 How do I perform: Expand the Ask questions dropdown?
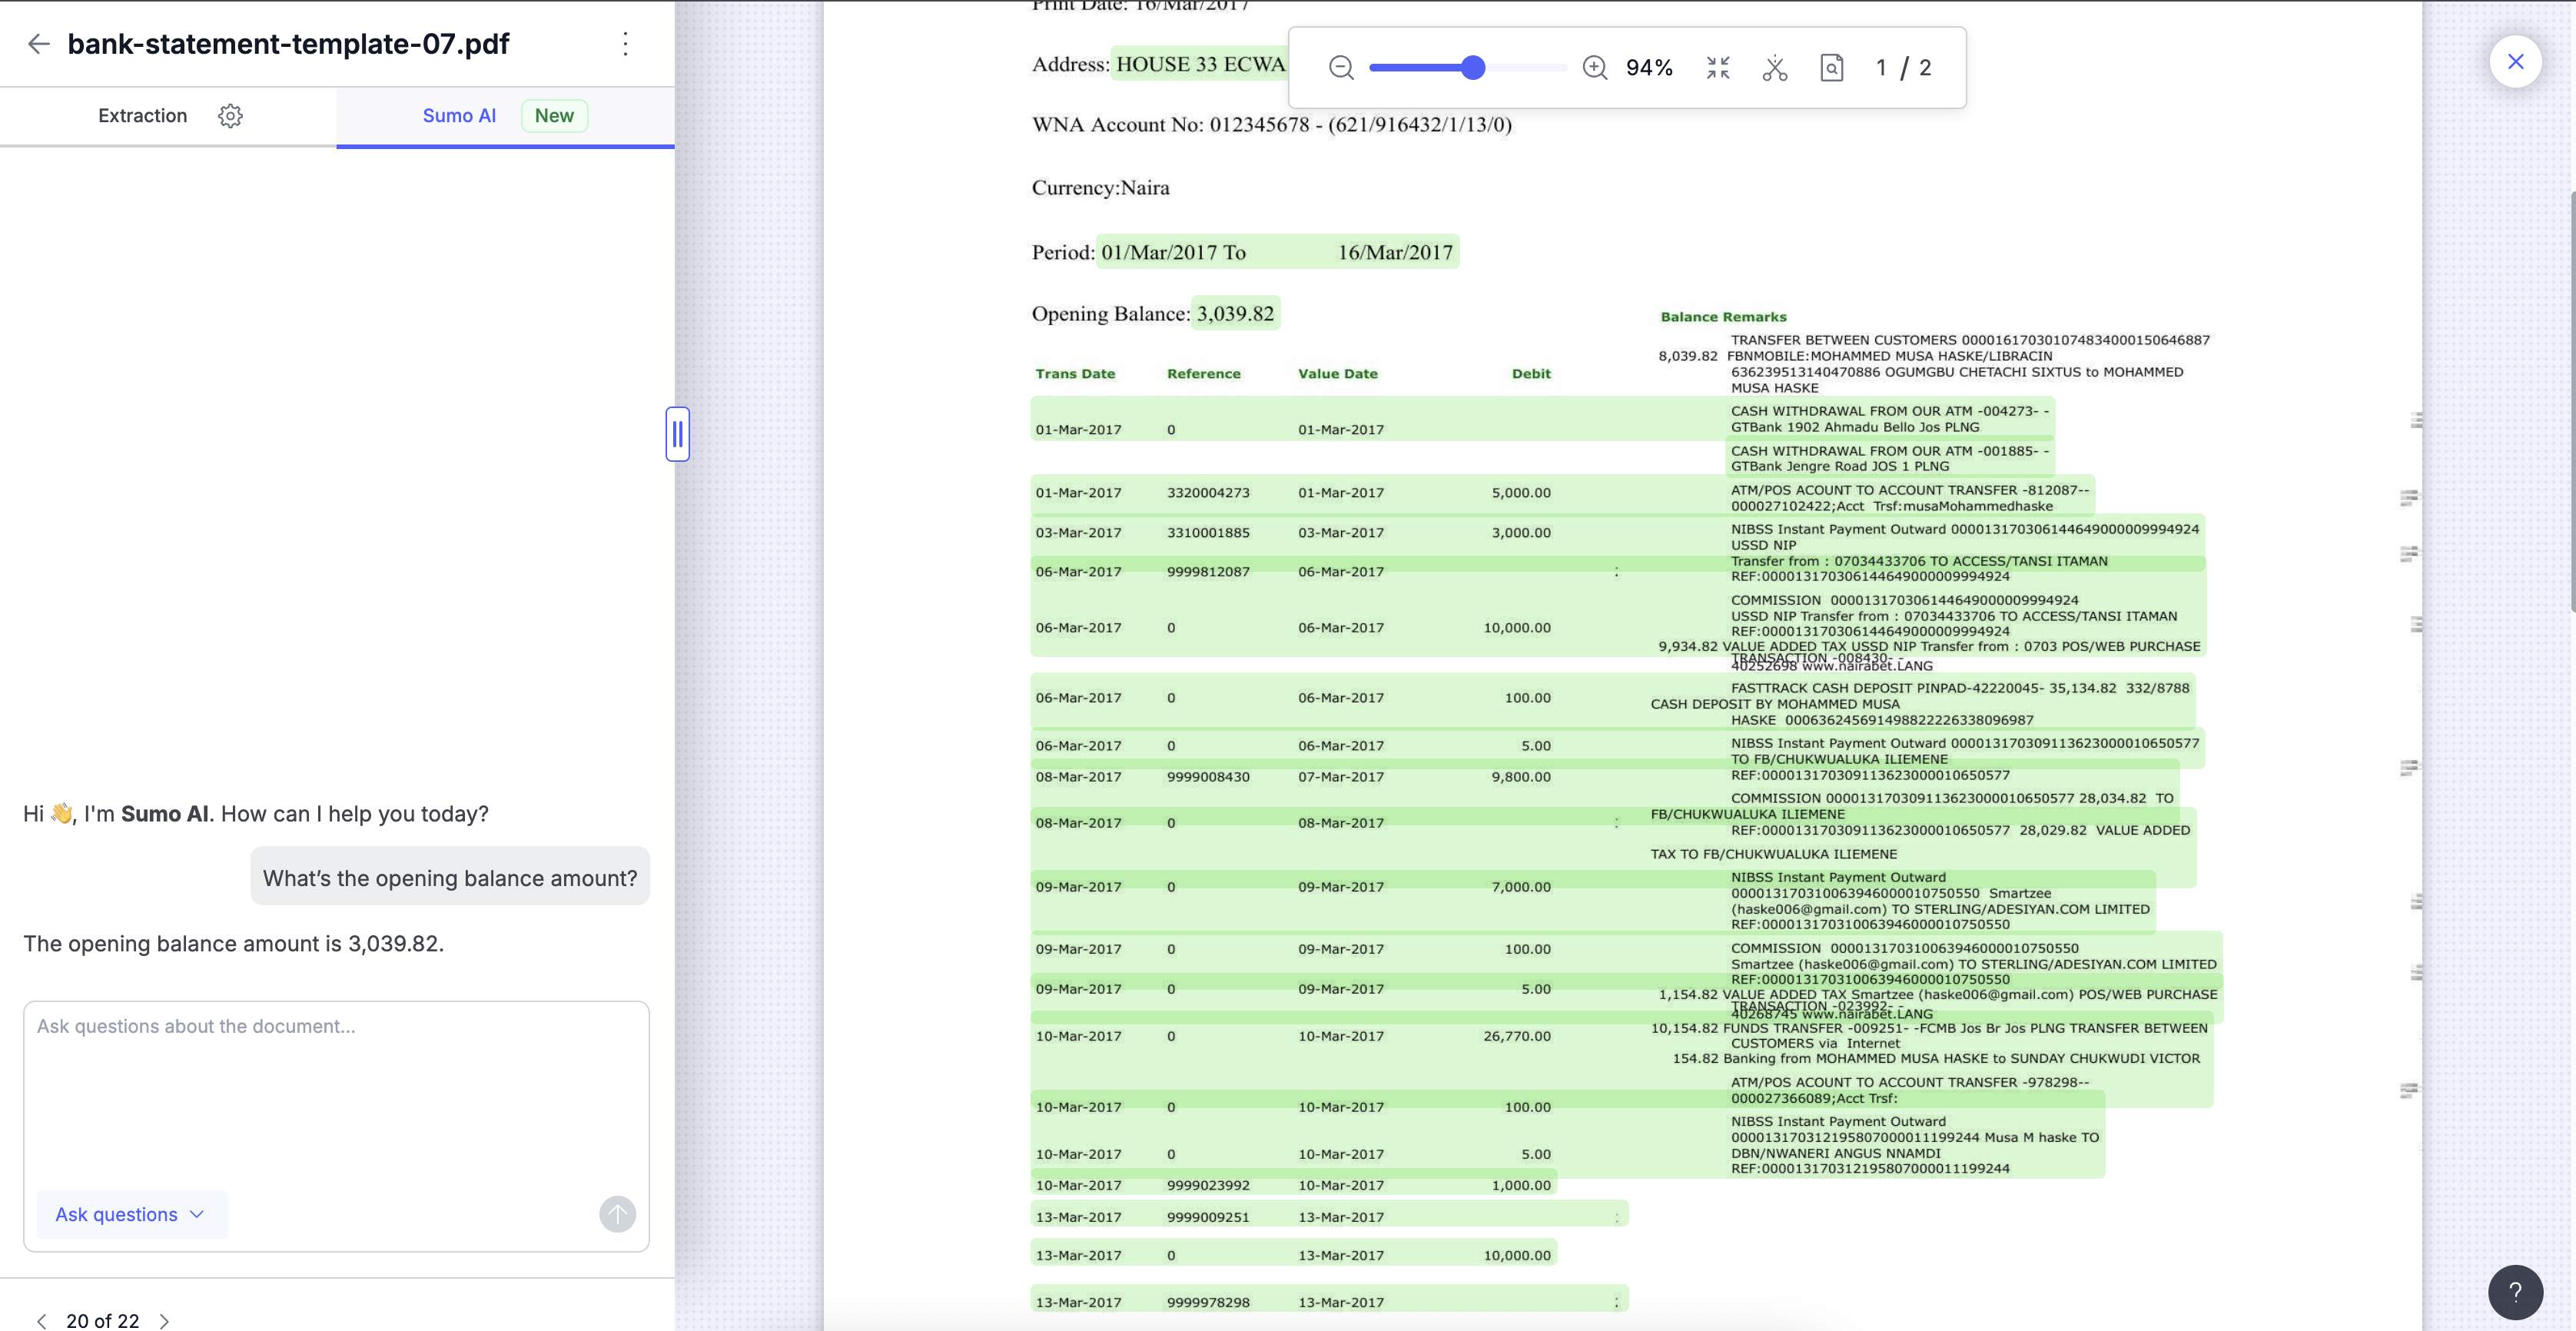(131, 1214)
